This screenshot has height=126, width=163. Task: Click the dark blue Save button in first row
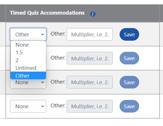pos(129,34)
